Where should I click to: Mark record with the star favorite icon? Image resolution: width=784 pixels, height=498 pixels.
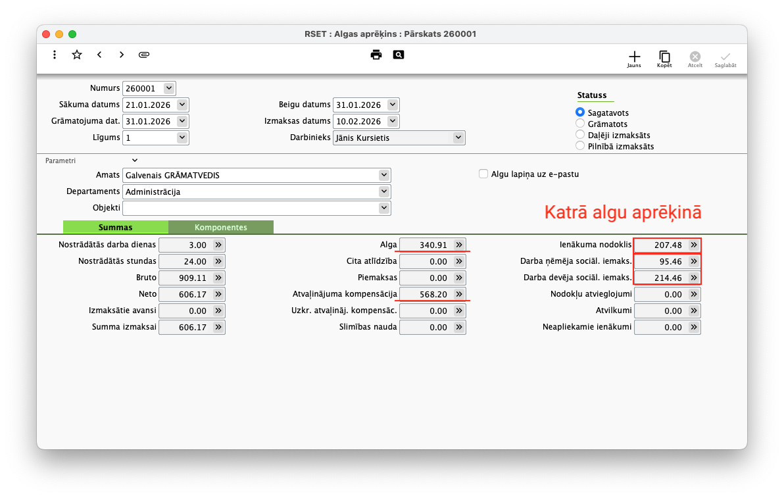(77, 55)
